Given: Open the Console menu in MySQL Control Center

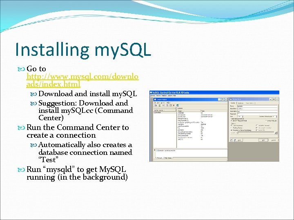Looking at the screenshot, I should [153, 96].
